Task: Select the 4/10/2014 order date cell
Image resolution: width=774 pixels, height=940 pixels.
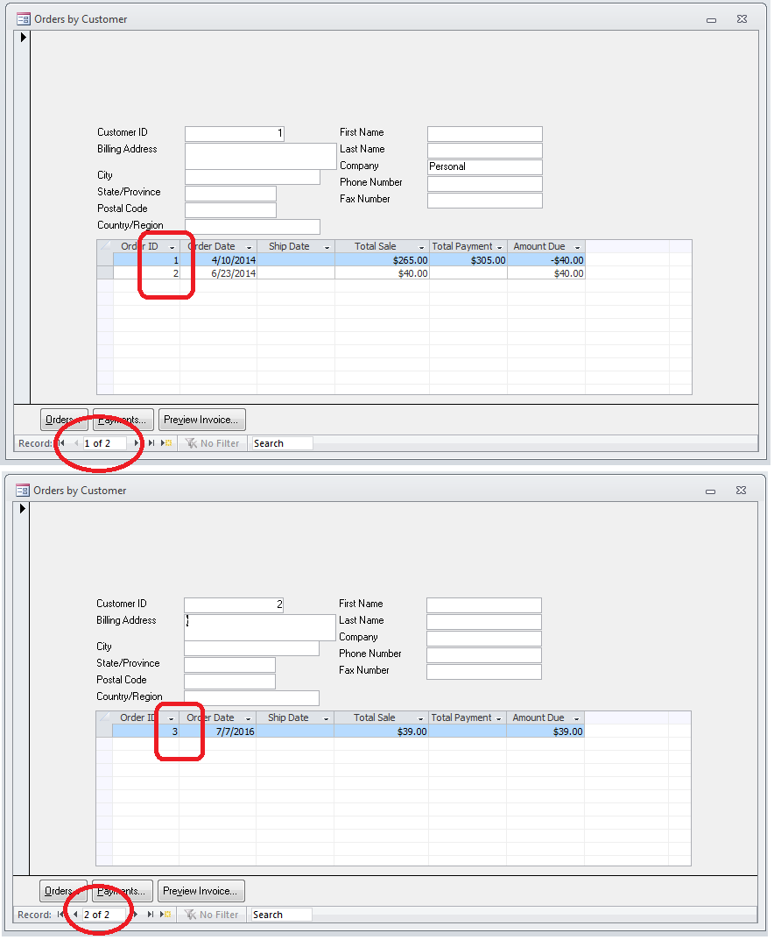Action: coord(219,260)
